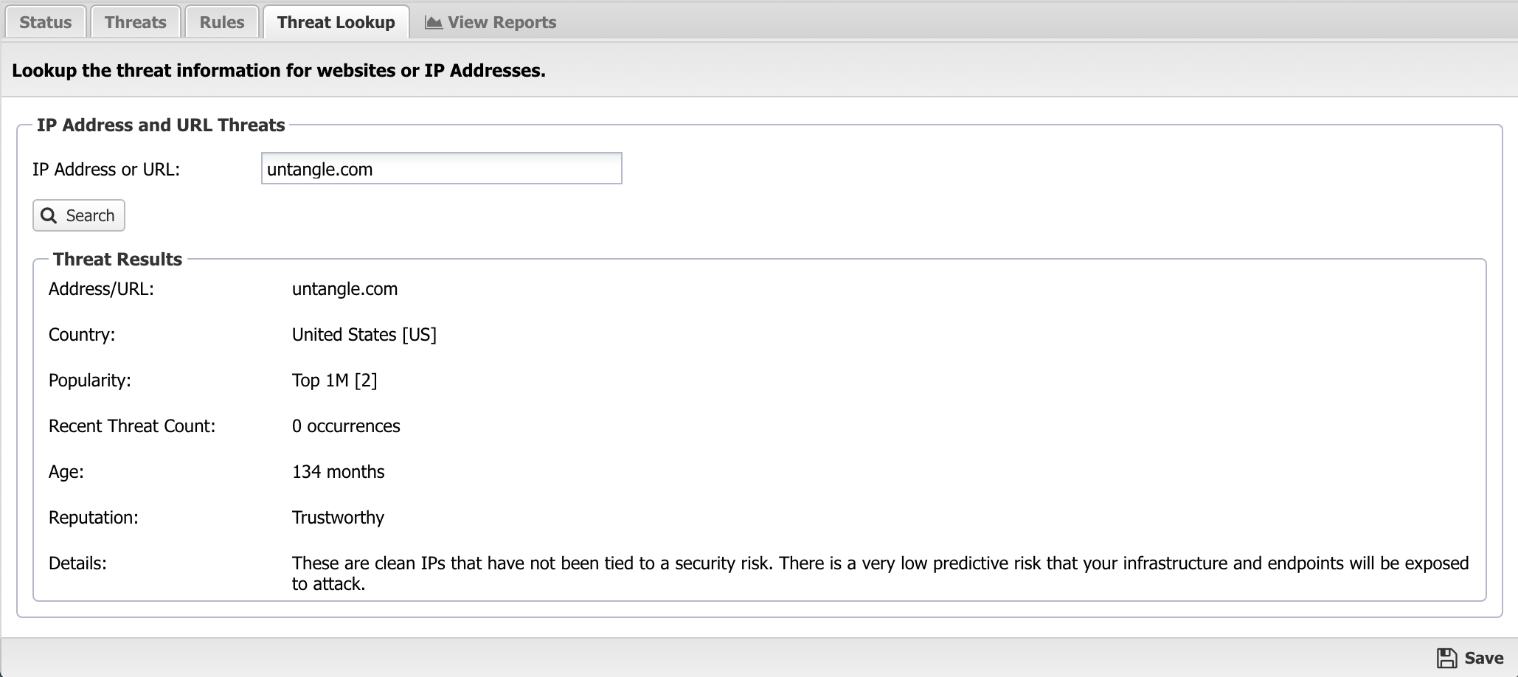1518x677 pixels.
Task: Switch to the Threats tab
Action: [x=136, y=22]
